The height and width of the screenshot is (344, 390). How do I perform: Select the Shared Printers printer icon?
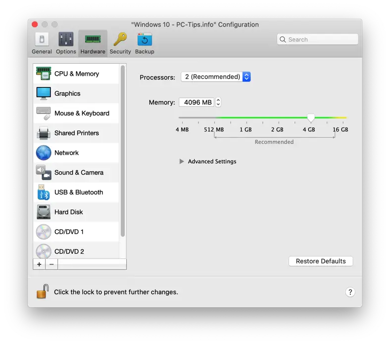point(44,133)
